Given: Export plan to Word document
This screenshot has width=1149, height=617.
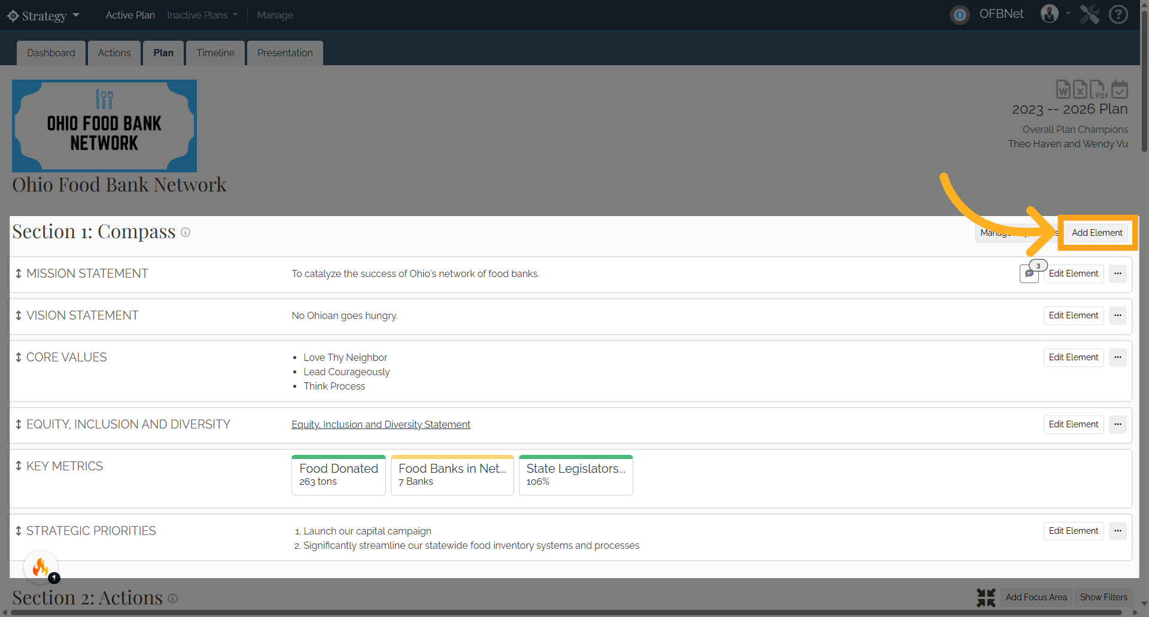Looking at the screenshot, I should tap(1063, 89).
